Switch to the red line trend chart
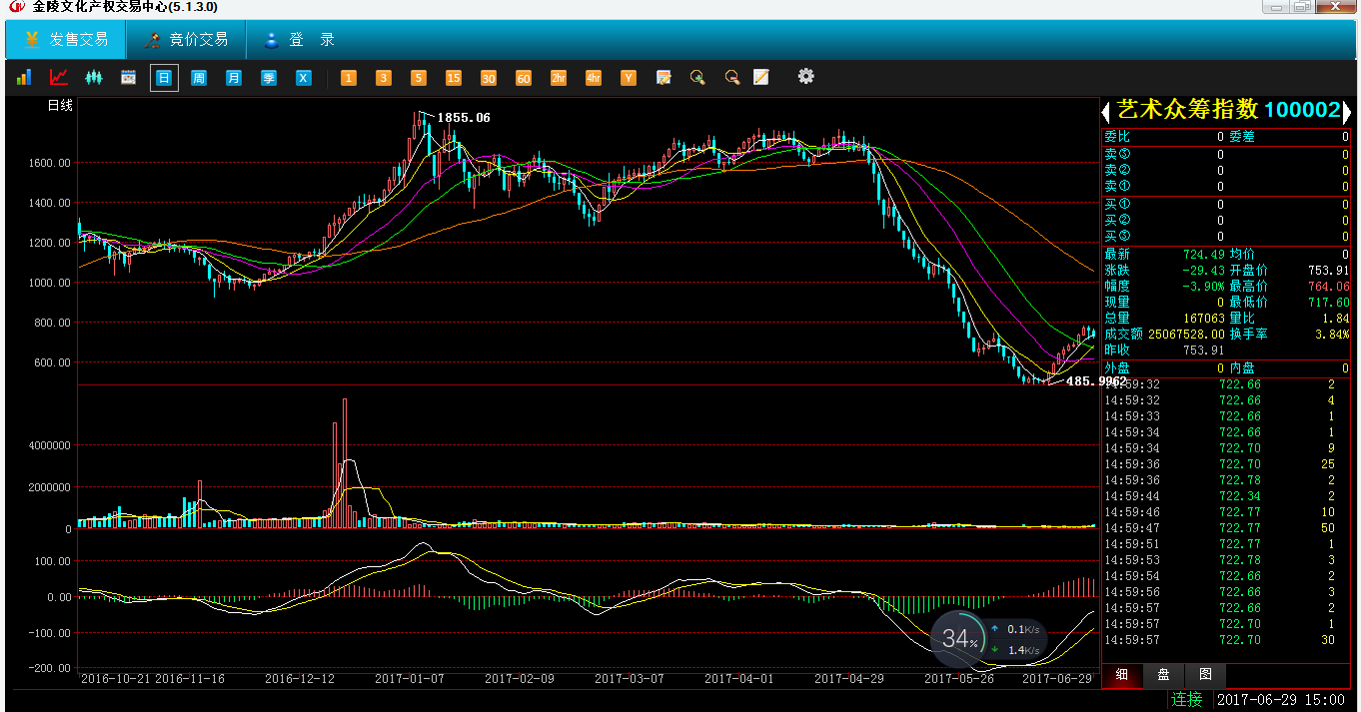 (x=59, y=77)
